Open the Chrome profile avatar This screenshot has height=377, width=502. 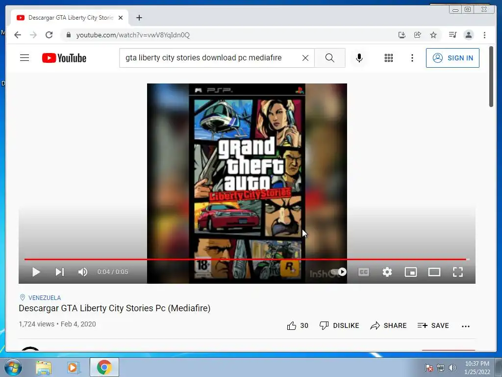[469, 35]
